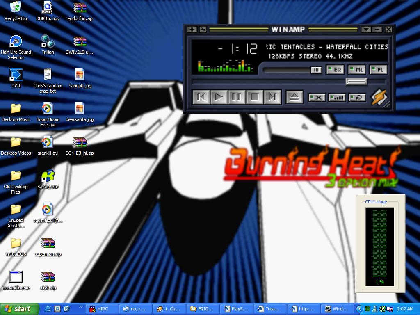Screen dimensions: 420x315
Task: Switch to the rec.r... taskbar window
Action: pos(136,309)
